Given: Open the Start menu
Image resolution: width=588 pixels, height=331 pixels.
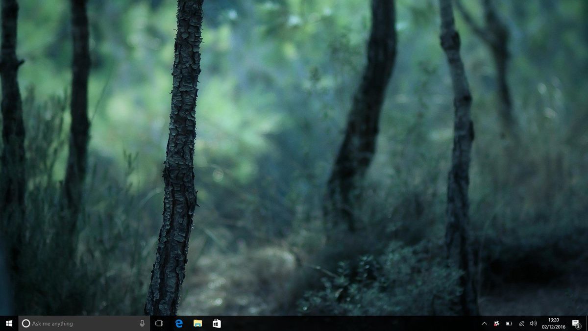Looking at the screenshot, I should click(9, 323).
